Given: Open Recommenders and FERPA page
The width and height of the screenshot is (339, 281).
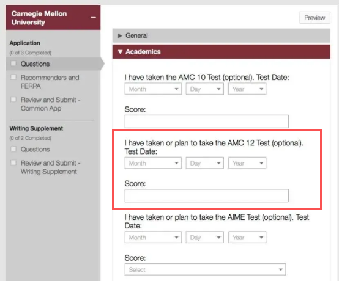Looking at the screenshot, I should (50, 82).
